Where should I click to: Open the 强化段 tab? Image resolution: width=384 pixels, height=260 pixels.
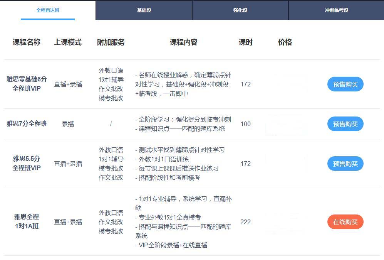[240, 10]
